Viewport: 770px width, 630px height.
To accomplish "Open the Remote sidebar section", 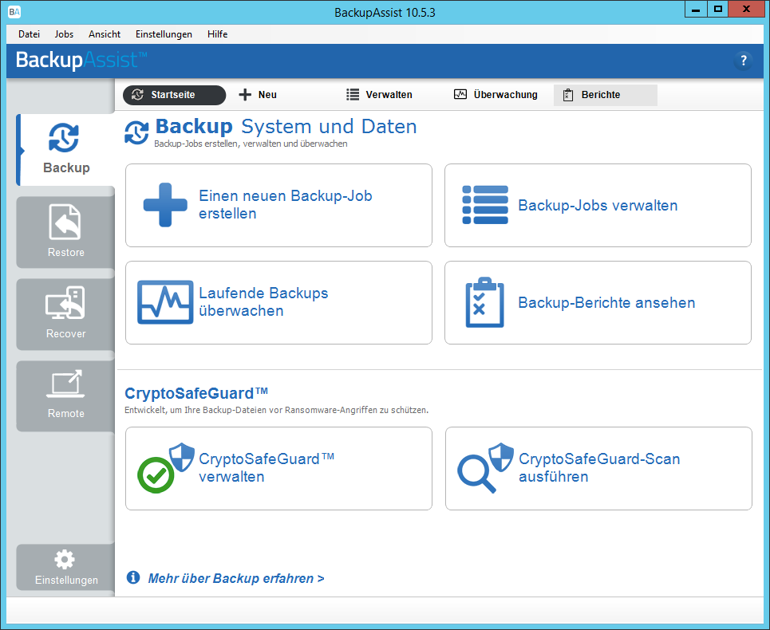I will [65, 384].
